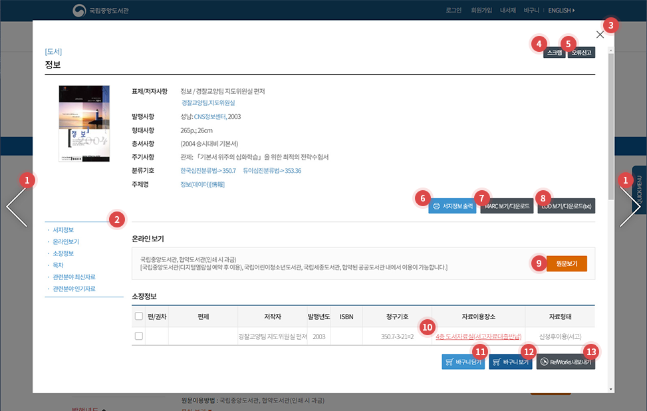The height and width of the screenshot is (411, 647).
Task: Toggle the select-all checkbox in holdings header
Action: [x=139, y=317]
